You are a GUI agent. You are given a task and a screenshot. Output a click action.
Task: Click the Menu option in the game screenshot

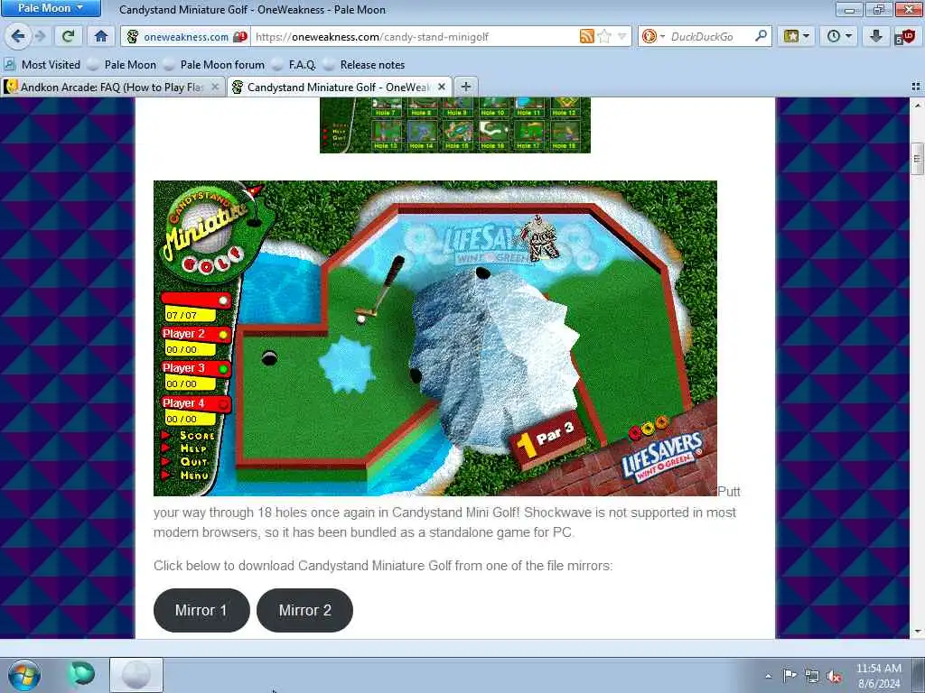194,475
